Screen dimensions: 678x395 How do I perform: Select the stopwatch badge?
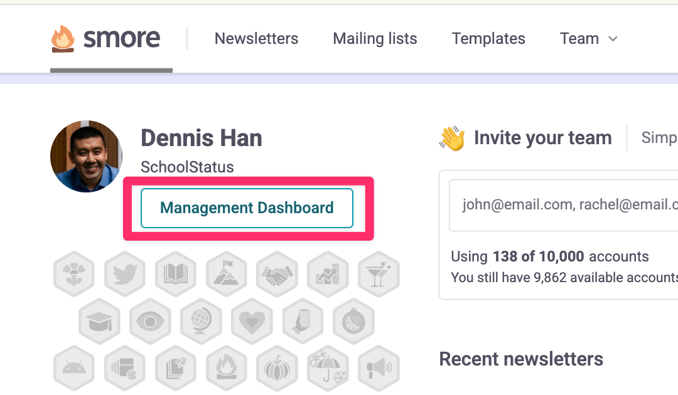point(353,322)
